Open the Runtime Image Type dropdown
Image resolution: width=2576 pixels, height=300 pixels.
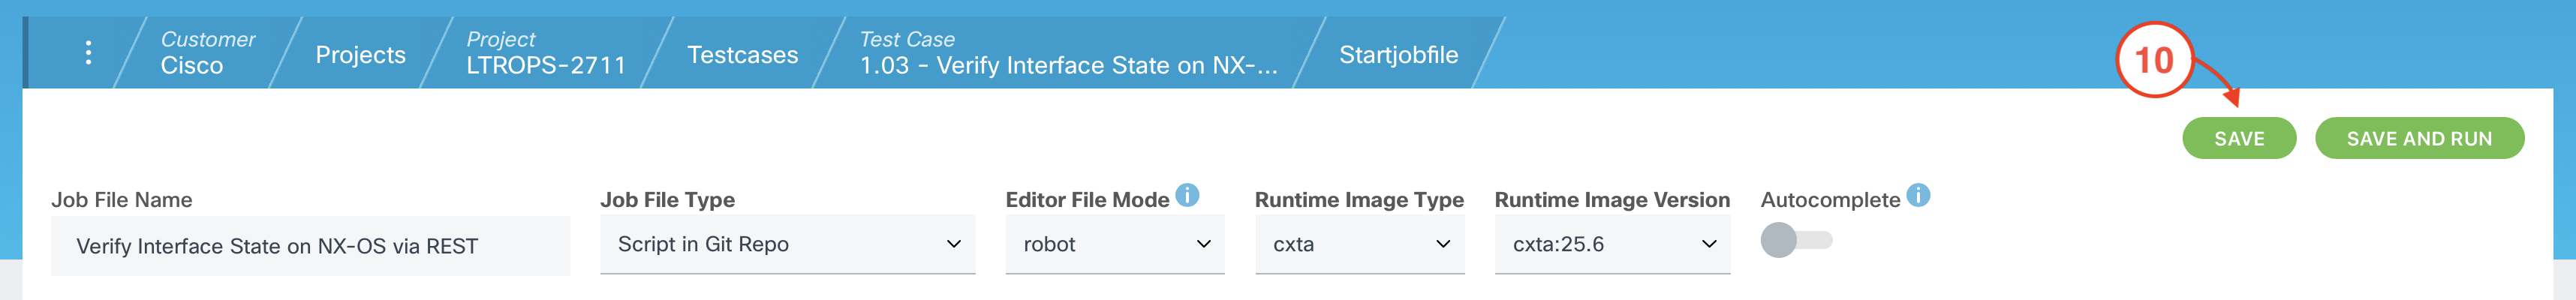click(1359, 244)
